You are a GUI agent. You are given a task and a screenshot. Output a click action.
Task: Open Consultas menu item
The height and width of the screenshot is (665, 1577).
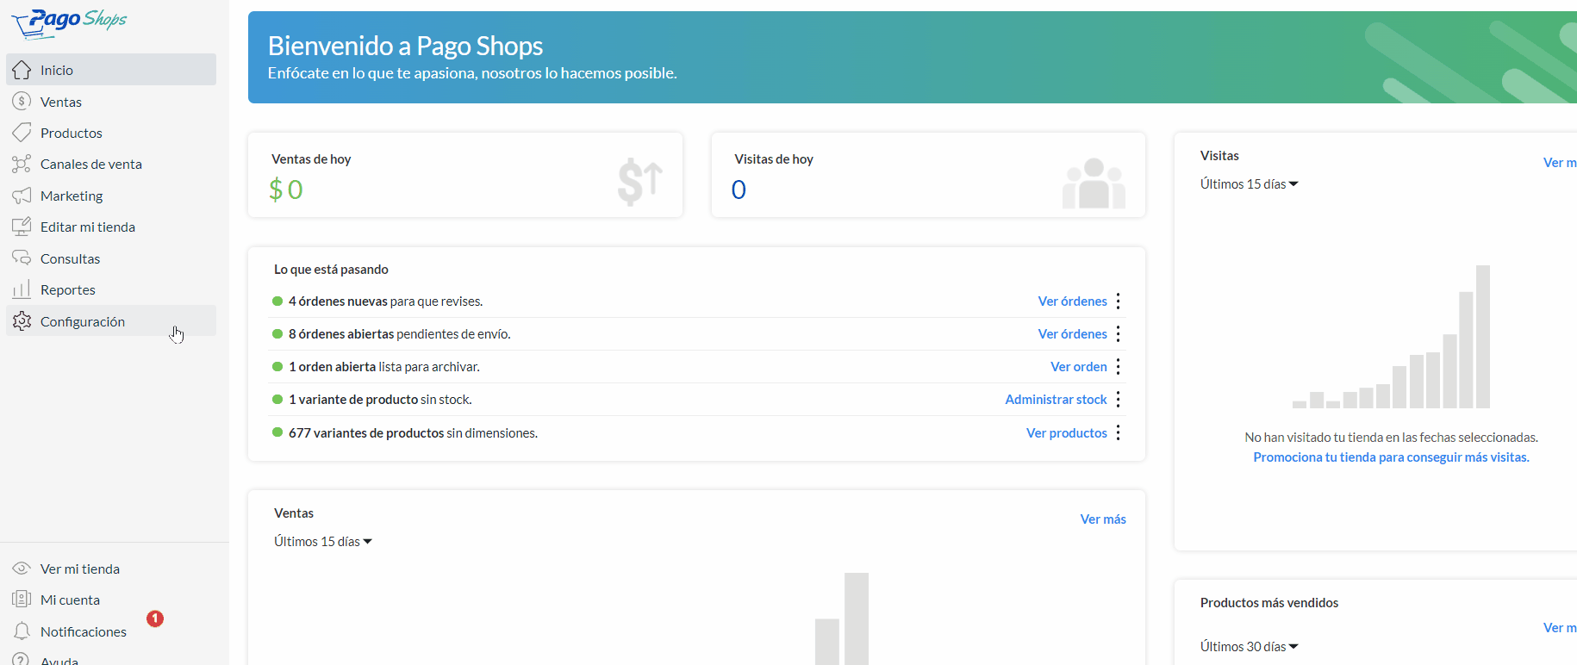coord(111,258)
